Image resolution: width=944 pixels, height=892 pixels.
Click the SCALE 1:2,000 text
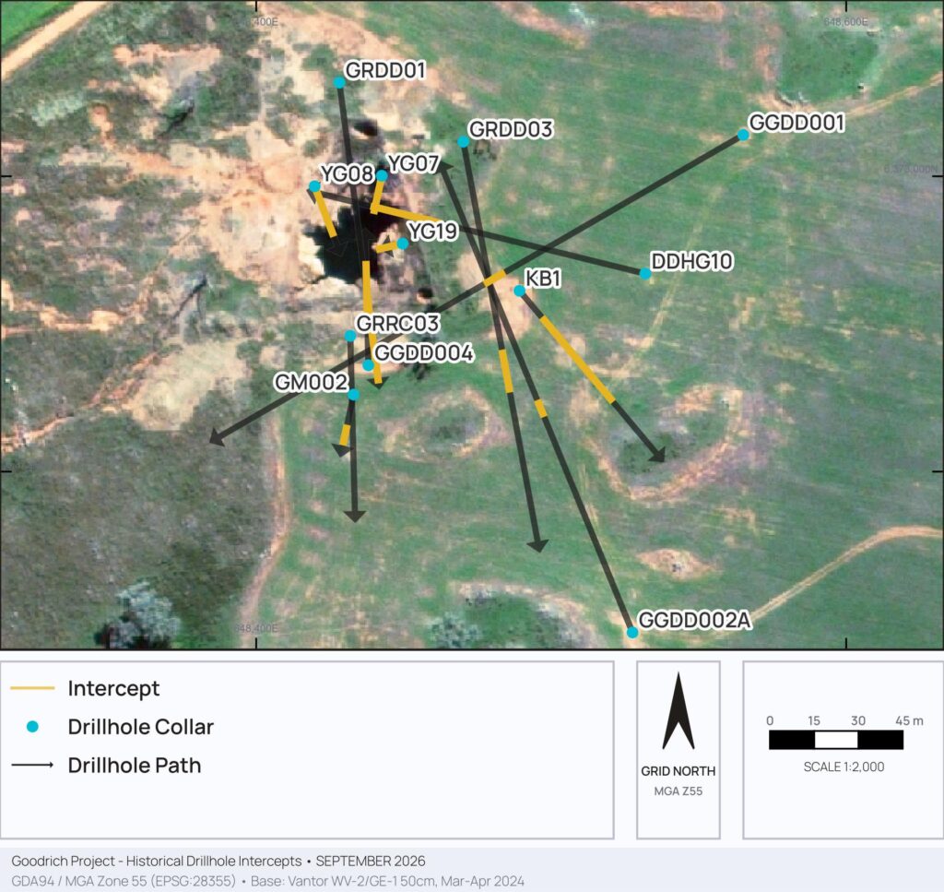tap(844, 767)
